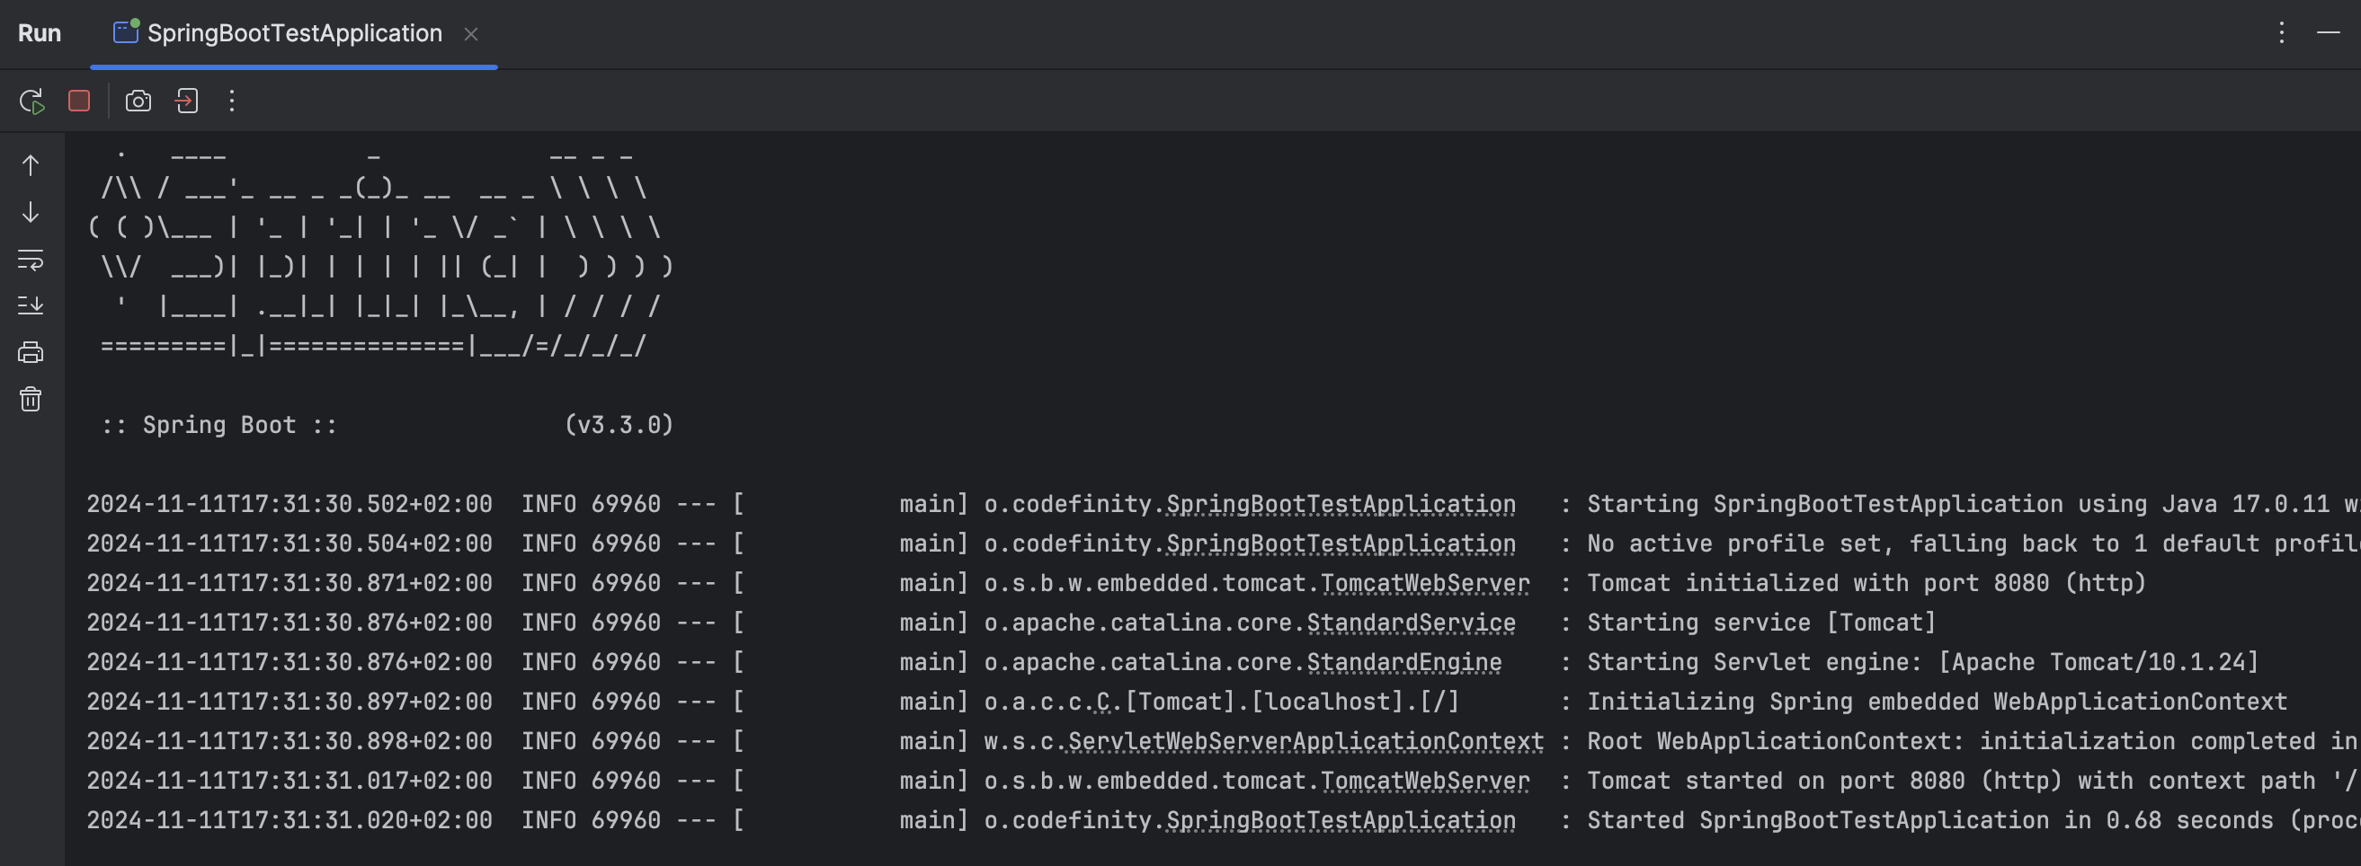2361x866 pixels.
Task: Open ServletWebServerApplicationContext class link
Action: coord(1306,741)
